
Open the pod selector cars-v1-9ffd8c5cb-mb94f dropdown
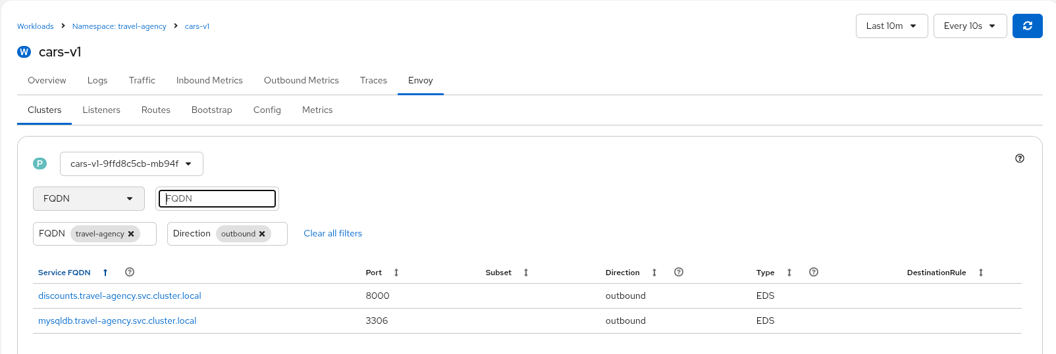pos(132,164)
